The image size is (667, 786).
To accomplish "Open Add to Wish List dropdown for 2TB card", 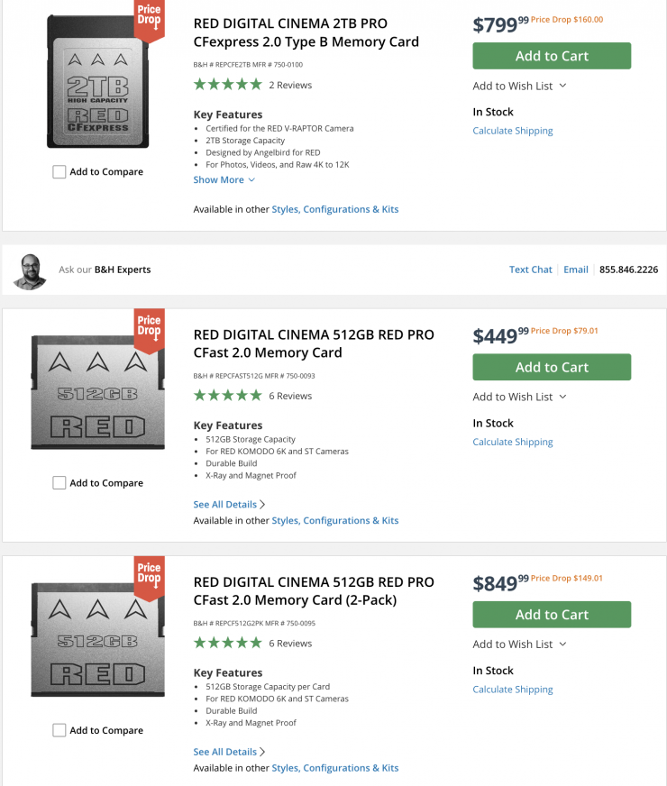I will pyautogui.click(x=520, y=86).
